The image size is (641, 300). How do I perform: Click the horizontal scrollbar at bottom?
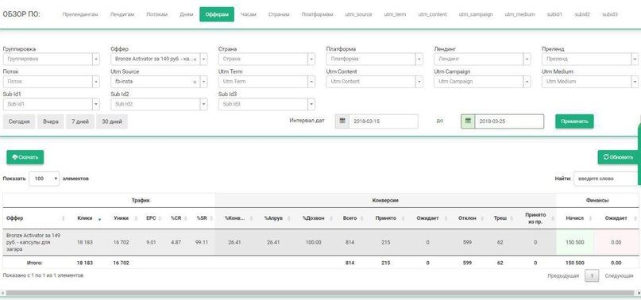pyautogui.click(x=321, y=293)
